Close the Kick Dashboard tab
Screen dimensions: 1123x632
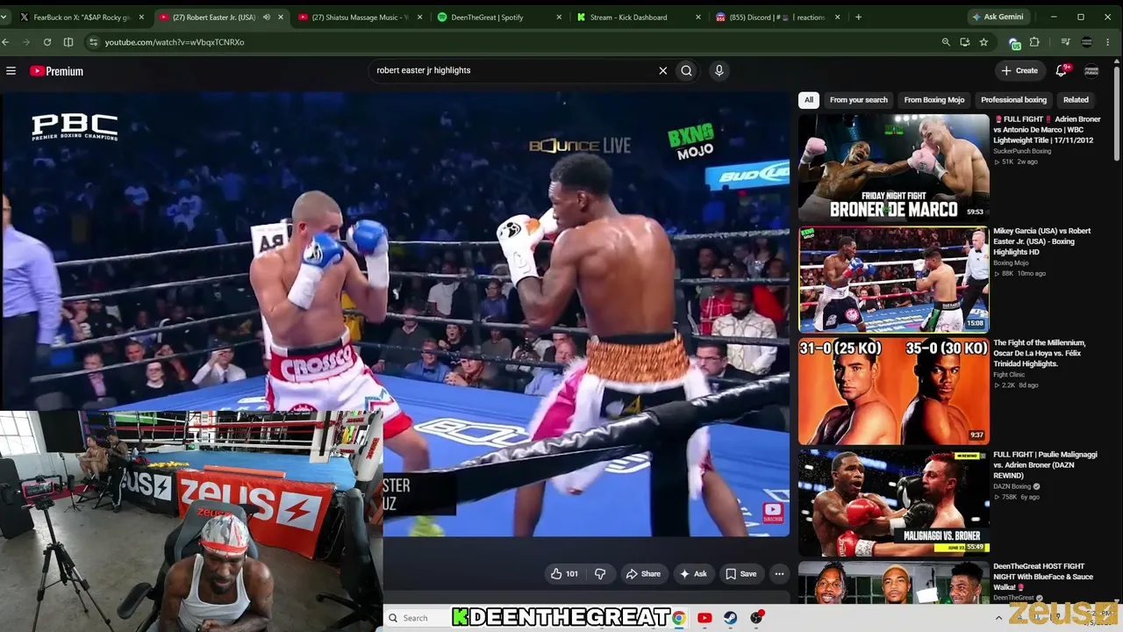[698, 17]
